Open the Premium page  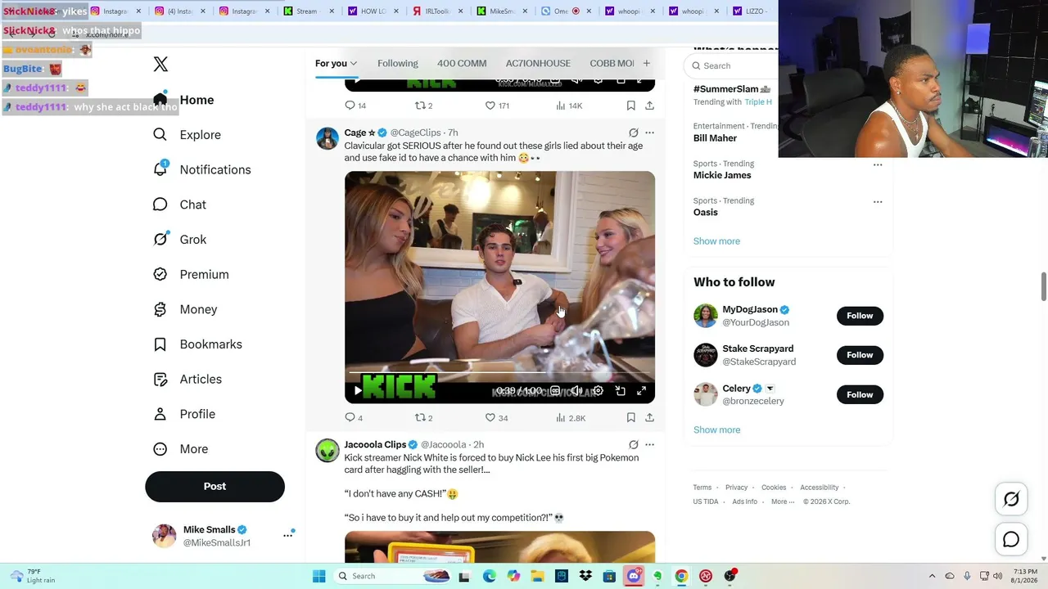pos(191,274)
